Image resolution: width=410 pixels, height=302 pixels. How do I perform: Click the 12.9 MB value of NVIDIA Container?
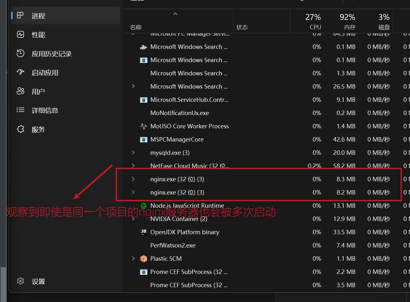[344, 219]
